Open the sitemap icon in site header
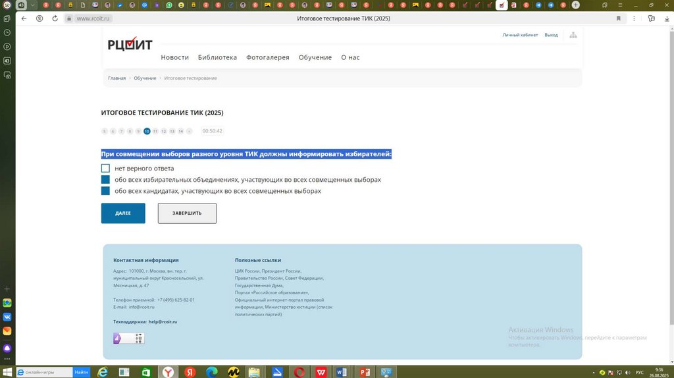This screenshot has height=378, width=674. (573, 36)
